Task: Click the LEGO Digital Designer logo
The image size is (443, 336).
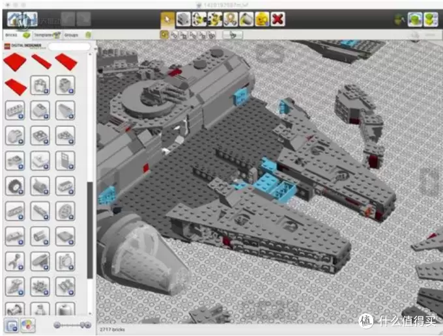Action: click(23, 46)
